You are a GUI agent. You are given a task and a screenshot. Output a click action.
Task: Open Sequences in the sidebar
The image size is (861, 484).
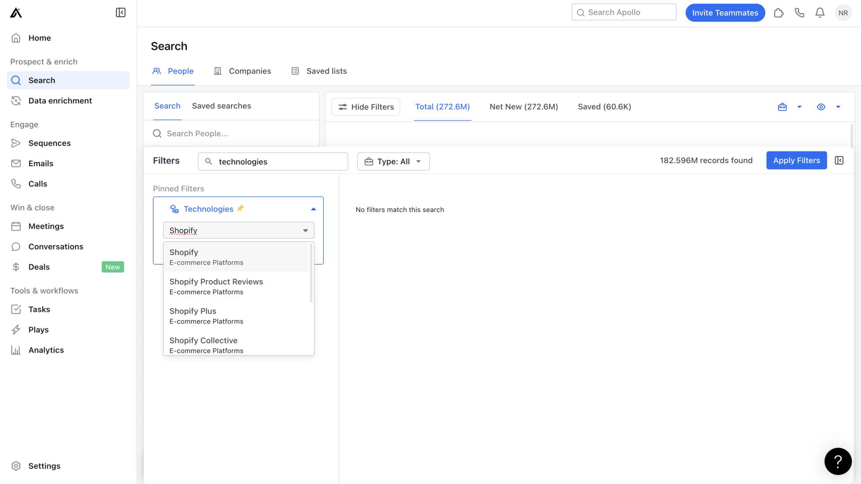pyautogui.click(x=68, y=143)
